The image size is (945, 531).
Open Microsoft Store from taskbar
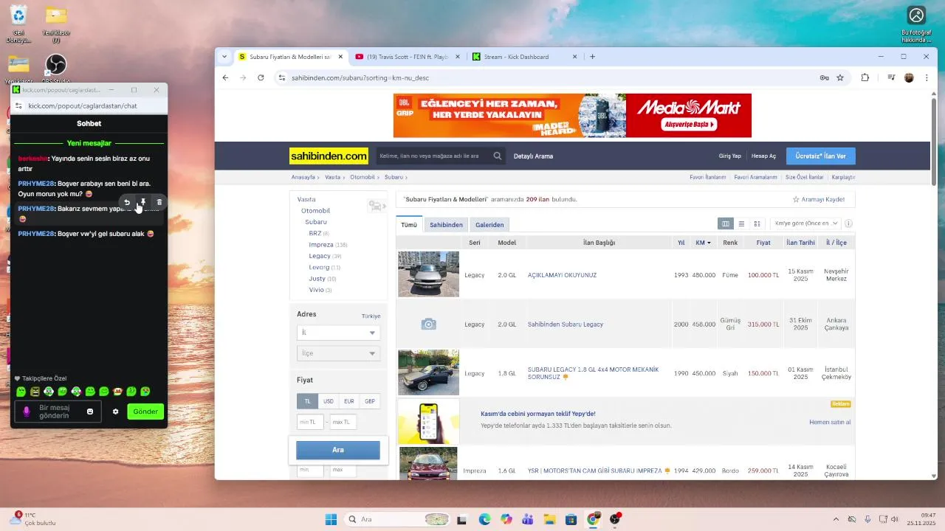click(x=571, y=519)
